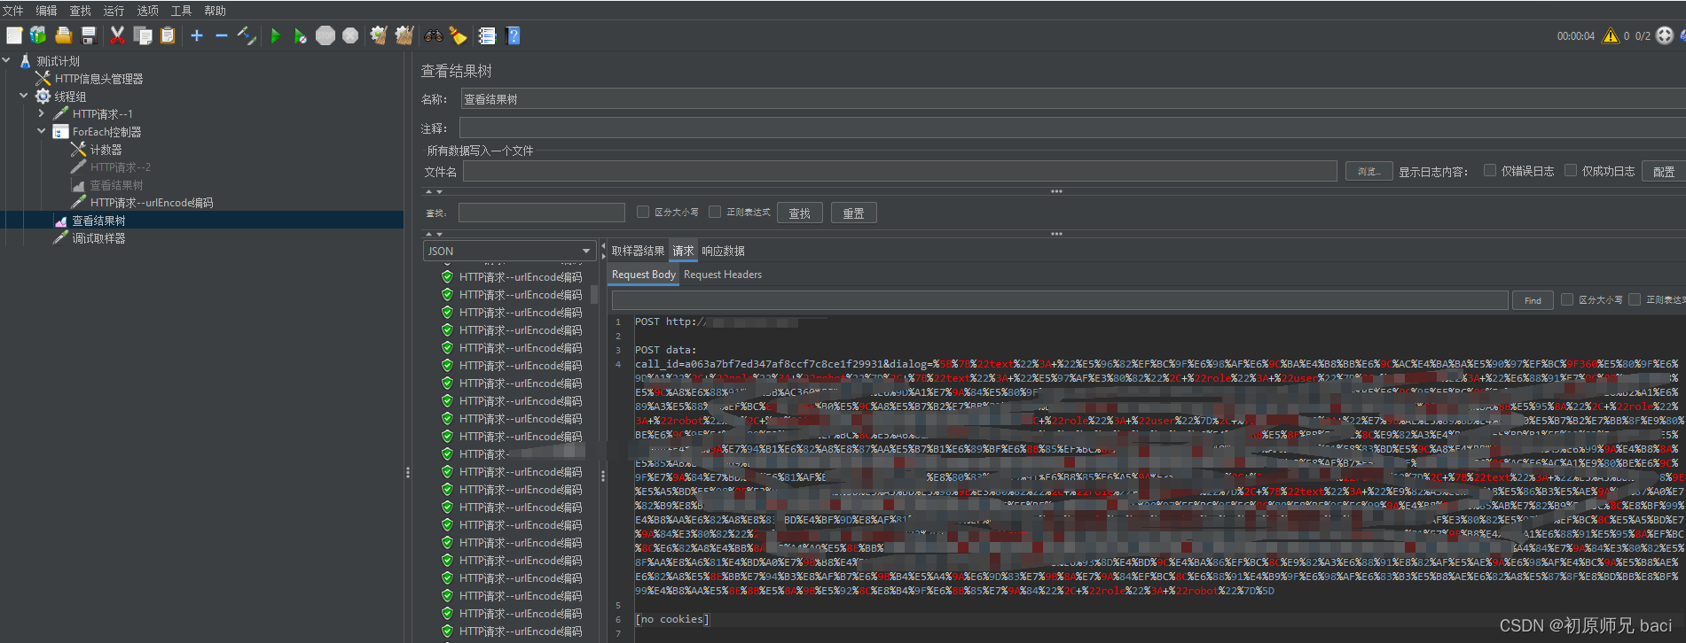This screenshot has height=643, width=1686.
Task: Collapse all nodes with minus icon
Action: (x=222, y=35)
